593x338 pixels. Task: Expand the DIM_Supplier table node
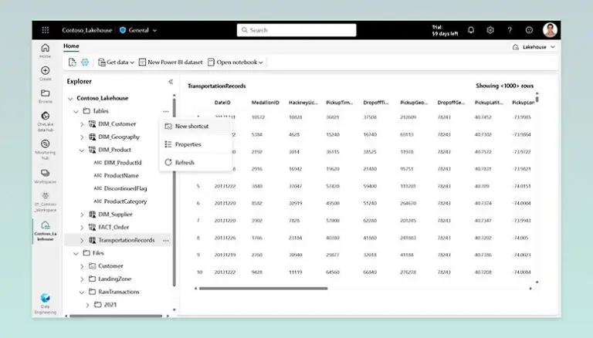coord(83,214)
